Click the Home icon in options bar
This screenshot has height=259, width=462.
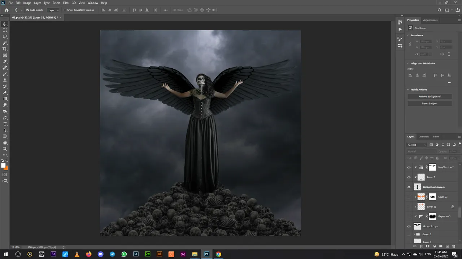point(6,10)
